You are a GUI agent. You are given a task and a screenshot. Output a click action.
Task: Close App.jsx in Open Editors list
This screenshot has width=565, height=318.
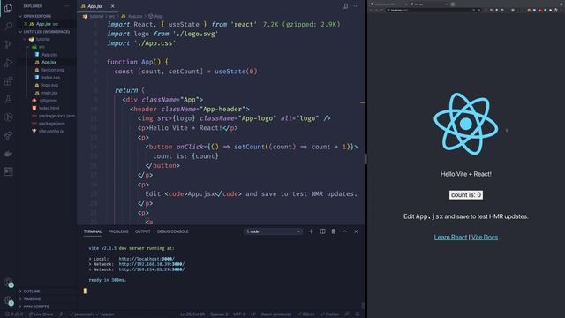coord(26,24)
